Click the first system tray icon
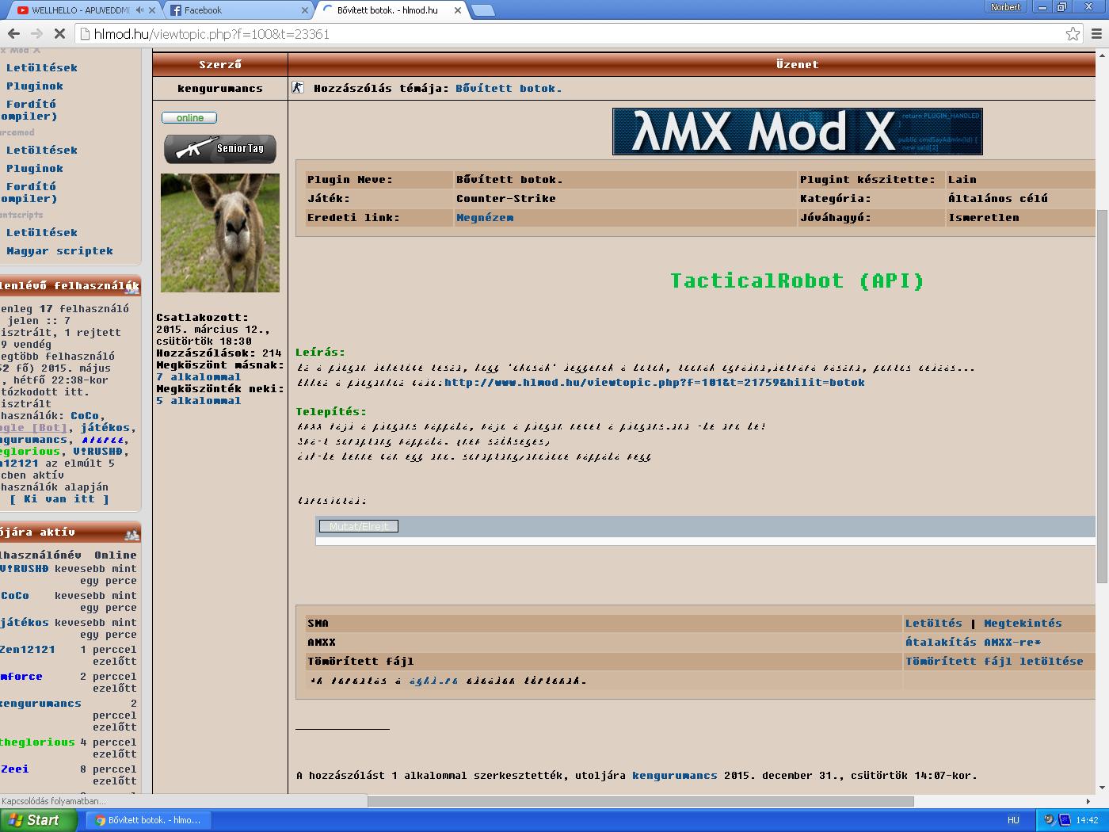This screenshot has height=832, width=1109. (x=1050, y=820)
